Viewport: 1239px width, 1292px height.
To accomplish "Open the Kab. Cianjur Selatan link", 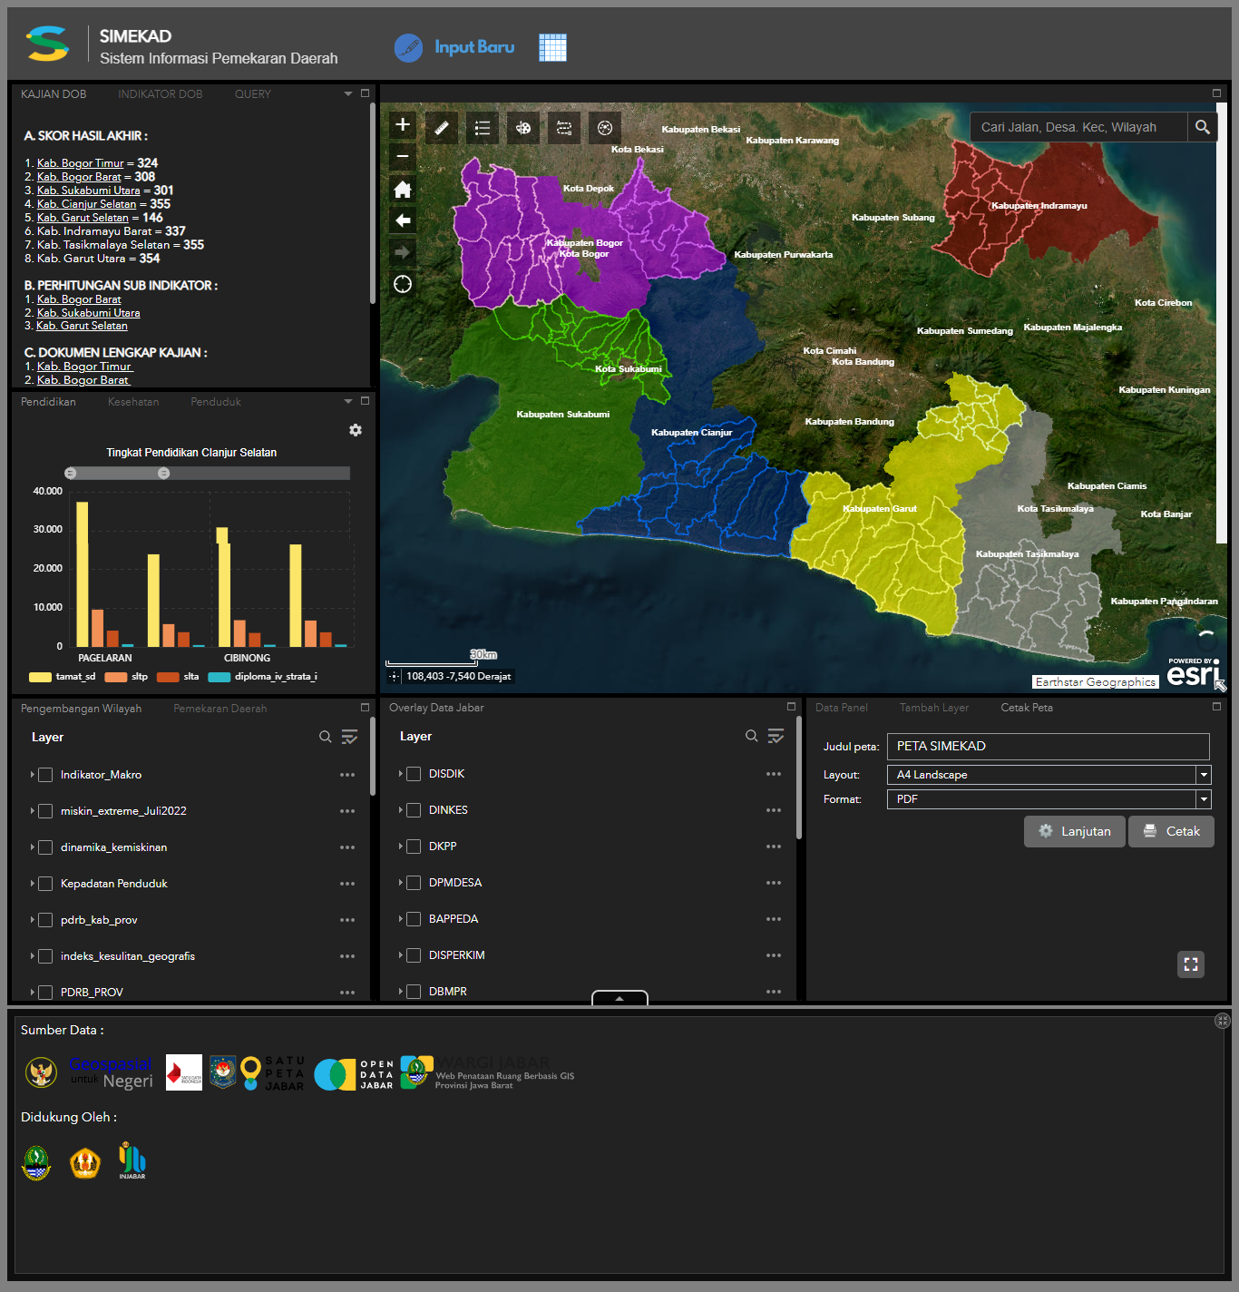I will [86, 204].
